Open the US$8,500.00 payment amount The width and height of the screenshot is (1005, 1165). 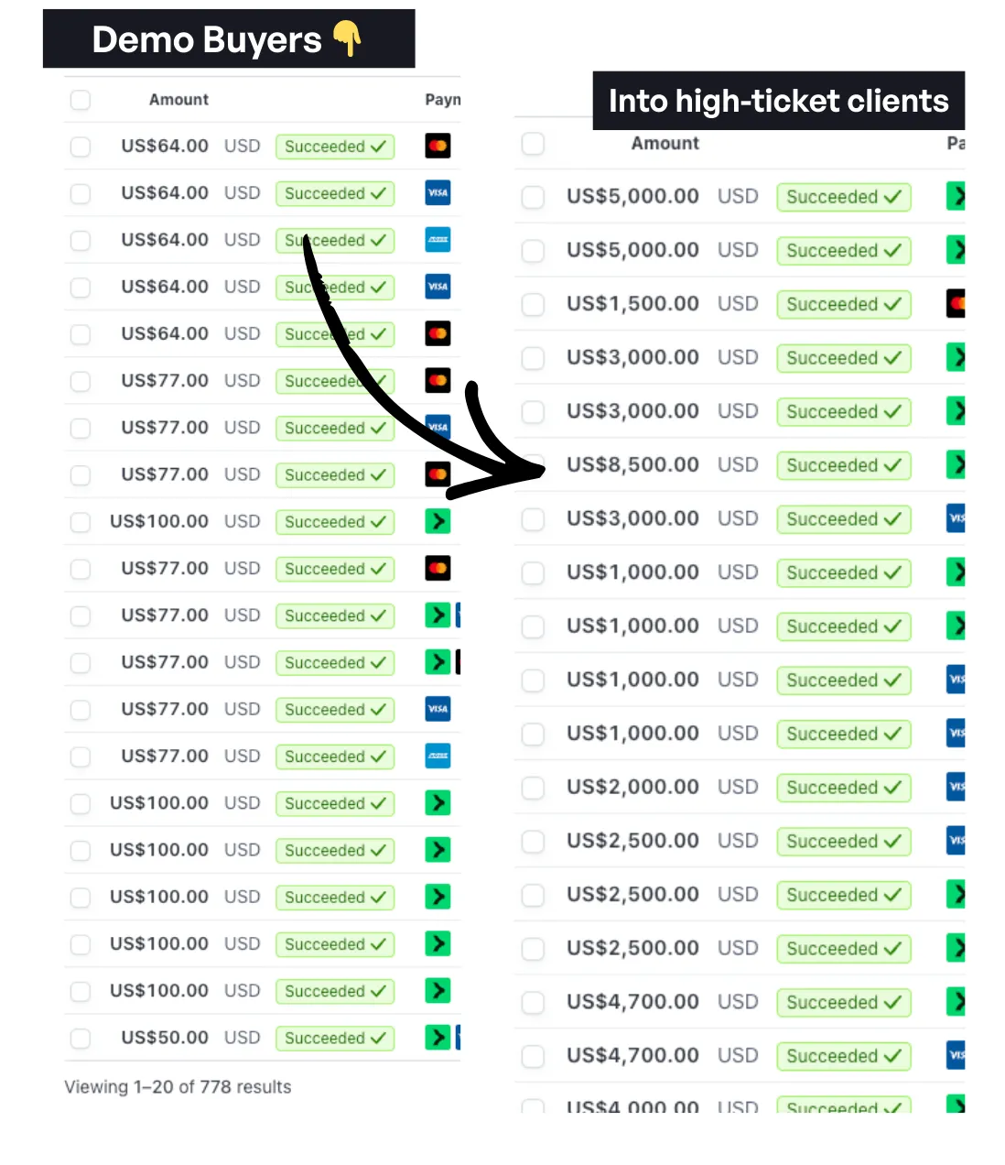pos(632,465)
